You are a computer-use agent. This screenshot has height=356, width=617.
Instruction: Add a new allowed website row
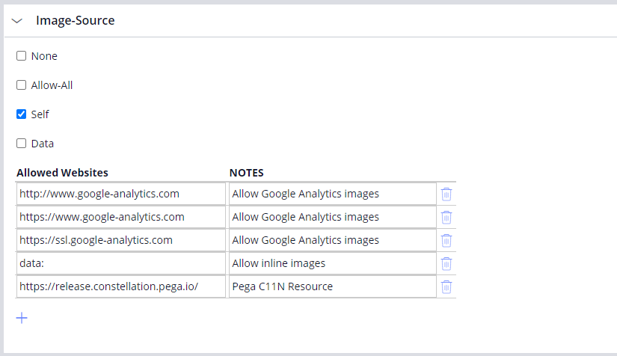tap(22, 318)
